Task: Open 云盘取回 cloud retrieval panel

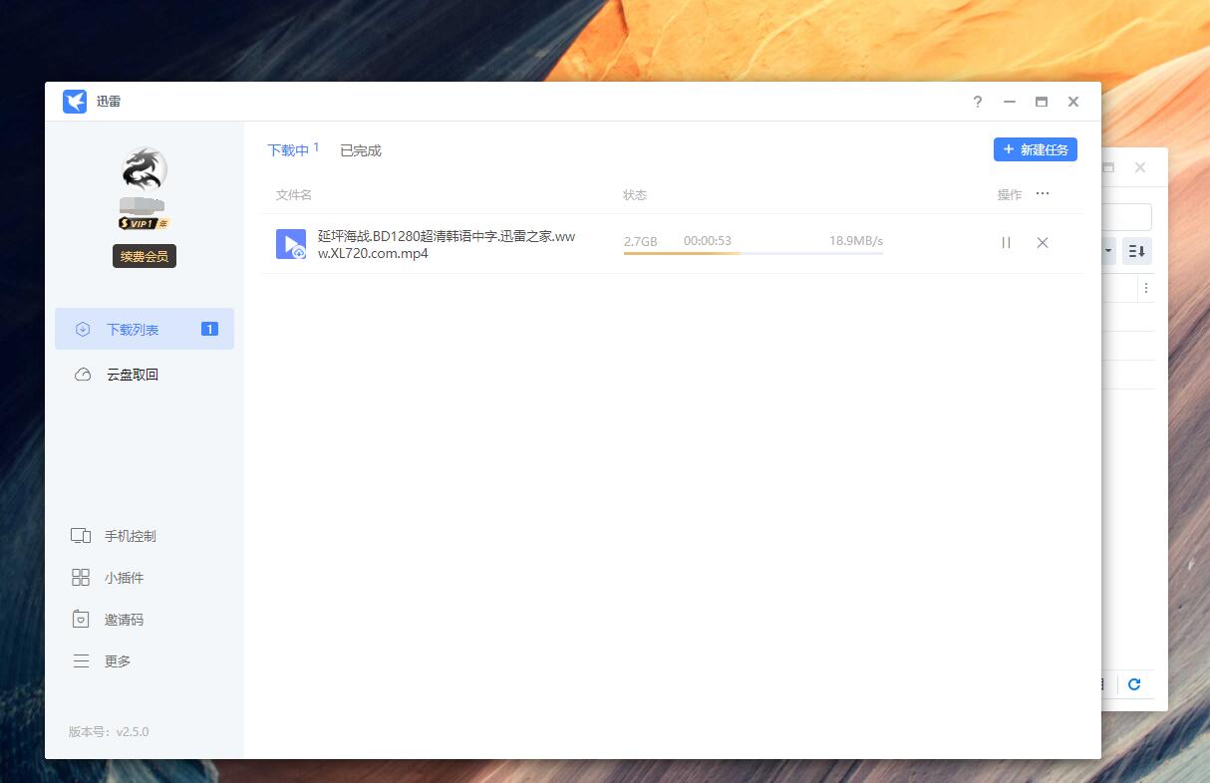Action: [x=82, y=374]
